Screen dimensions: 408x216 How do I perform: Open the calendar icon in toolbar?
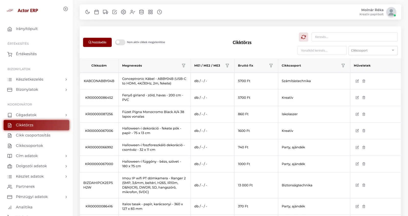click(x=96, y=12)
